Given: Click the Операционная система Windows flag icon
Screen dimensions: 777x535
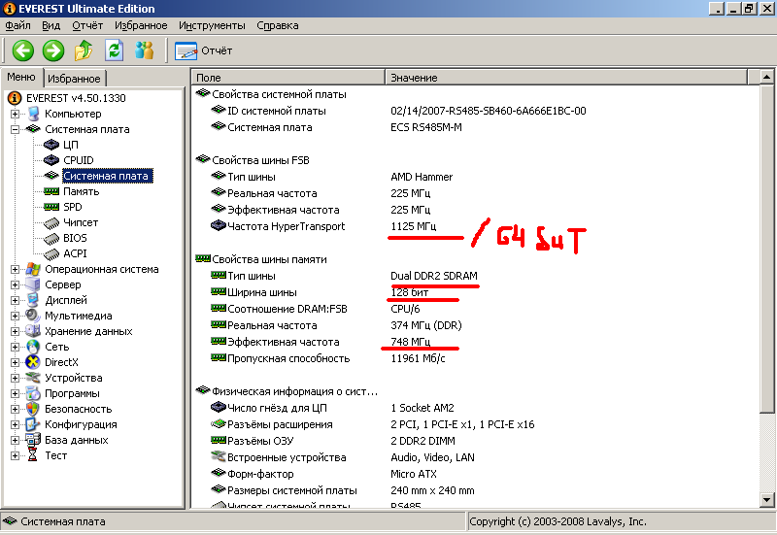Looking at the screenshot, I should click(33, 269).
